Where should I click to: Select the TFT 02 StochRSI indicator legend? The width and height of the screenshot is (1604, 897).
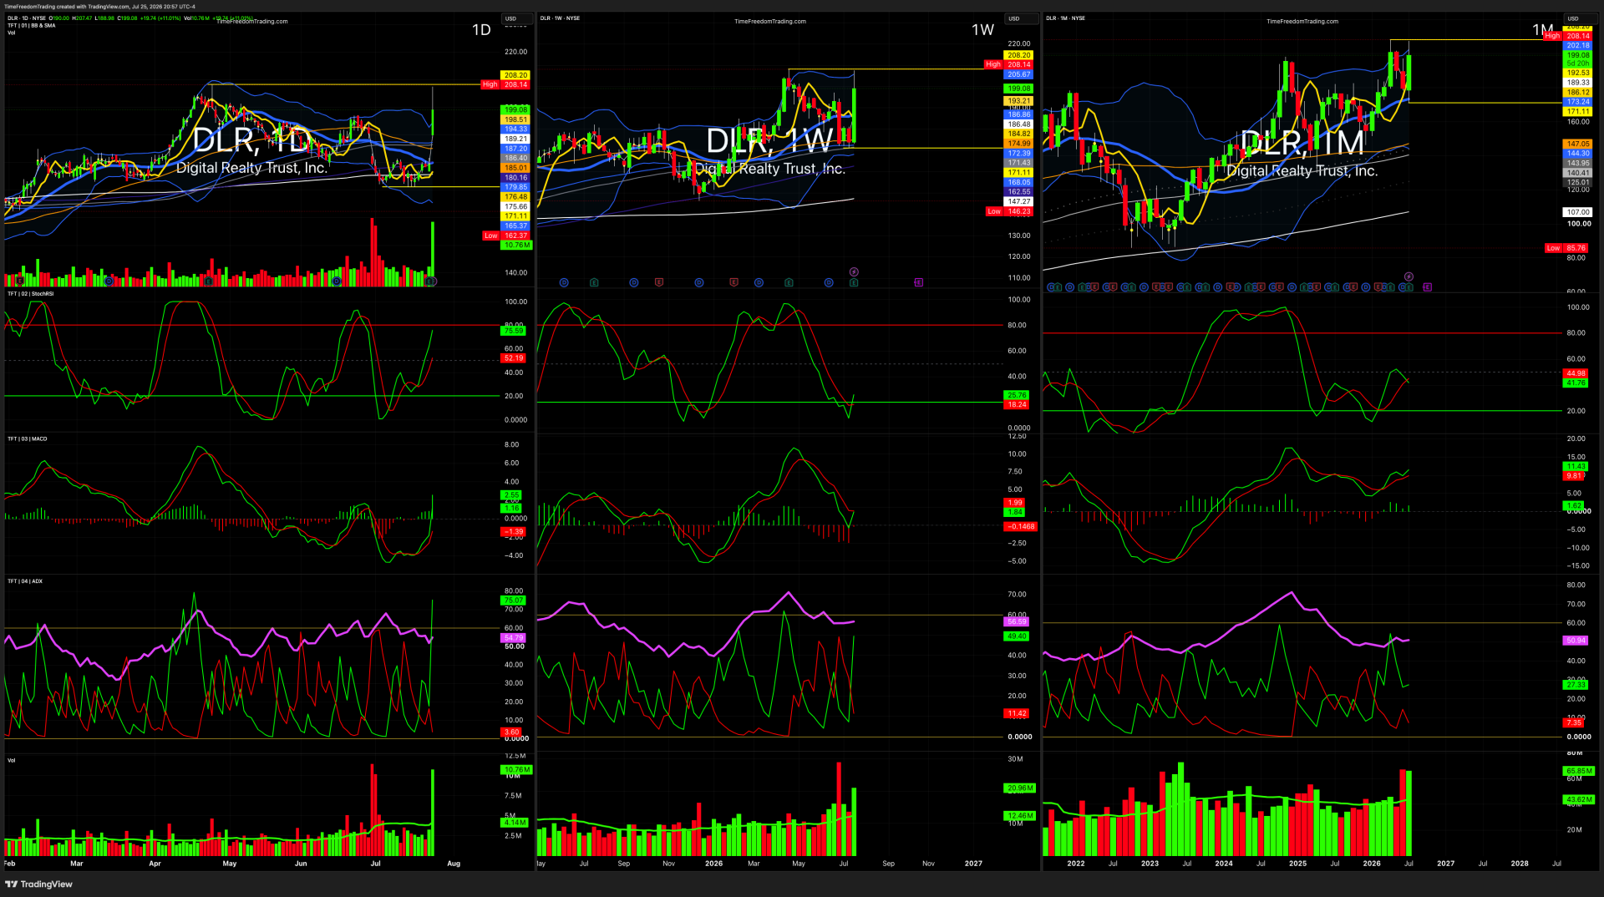tap(31, 294)
